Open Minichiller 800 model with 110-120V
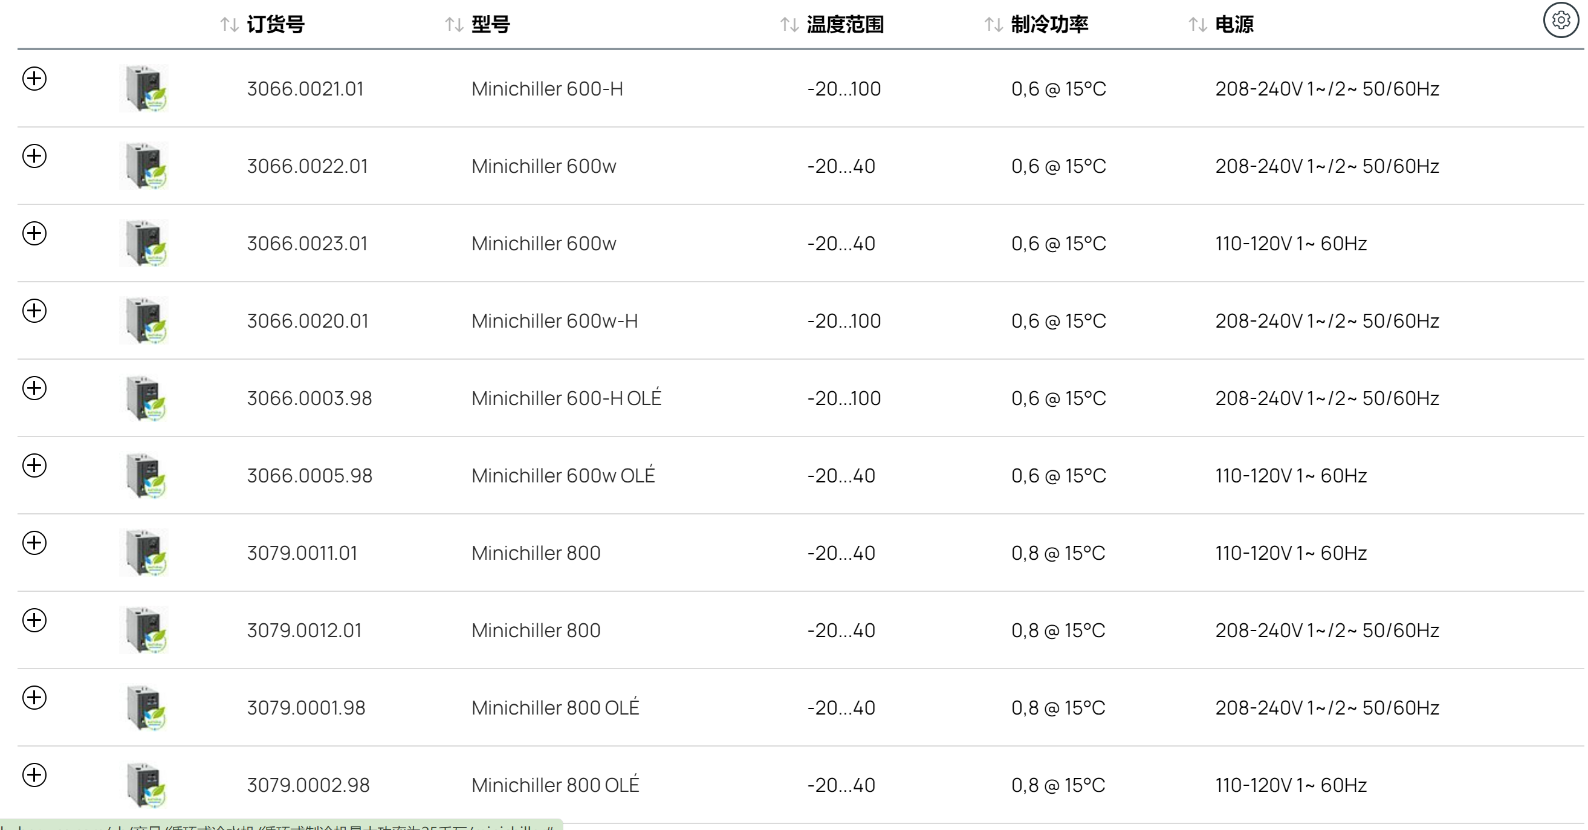Image resolution: width=1588 pixels, height=830 pixels. pos(536,553)
